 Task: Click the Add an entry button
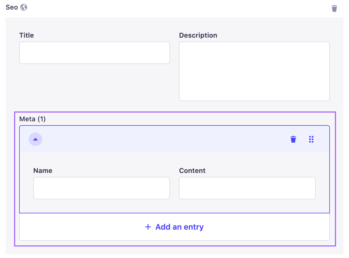pos(174,227)
